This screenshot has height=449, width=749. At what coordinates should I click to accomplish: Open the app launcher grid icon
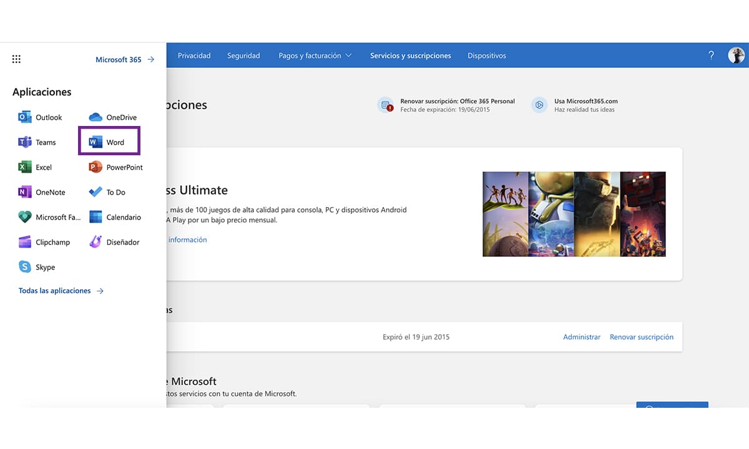click(16, 59)
